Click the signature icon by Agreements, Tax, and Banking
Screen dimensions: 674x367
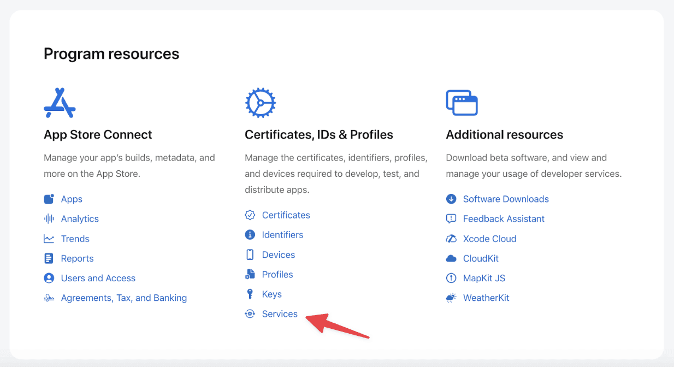click(49, 298)
